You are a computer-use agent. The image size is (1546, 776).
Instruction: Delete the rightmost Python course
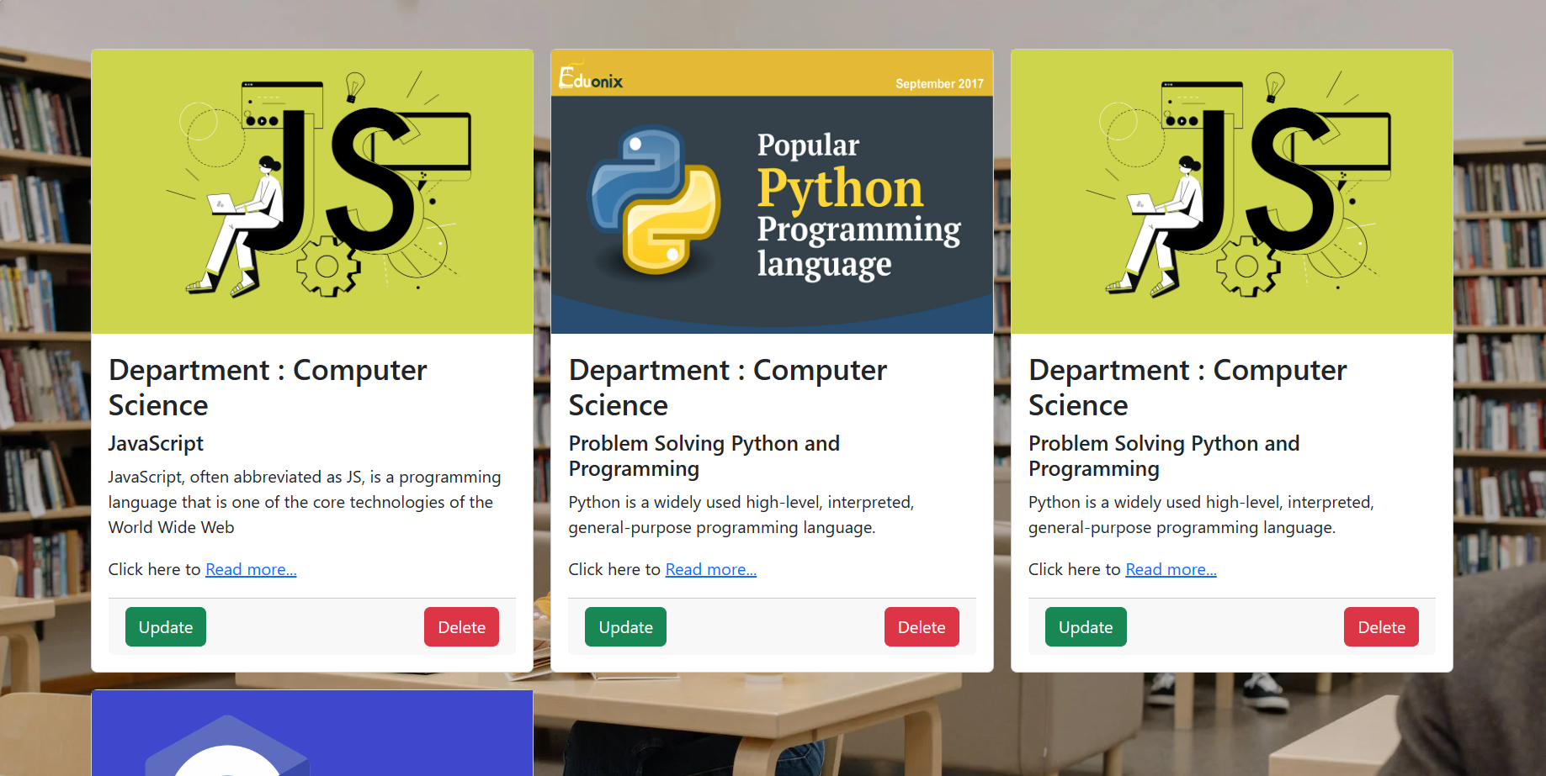click(1381, 626)
